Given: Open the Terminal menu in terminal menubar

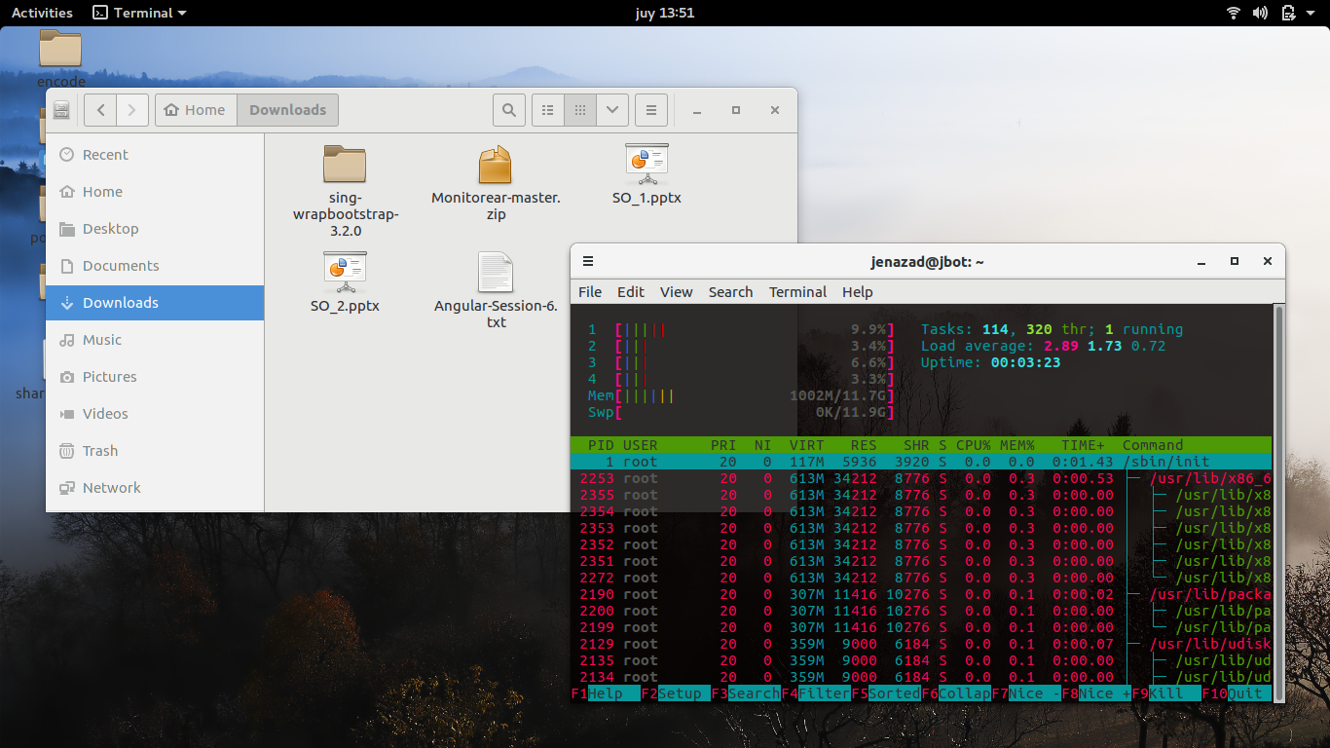Looking at the screenshot, I should pyautogui.click(x=798, y=292).
